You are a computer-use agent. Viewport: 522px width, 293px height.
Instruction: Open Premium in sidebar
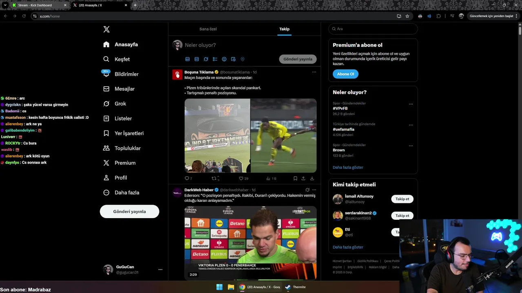119,163
